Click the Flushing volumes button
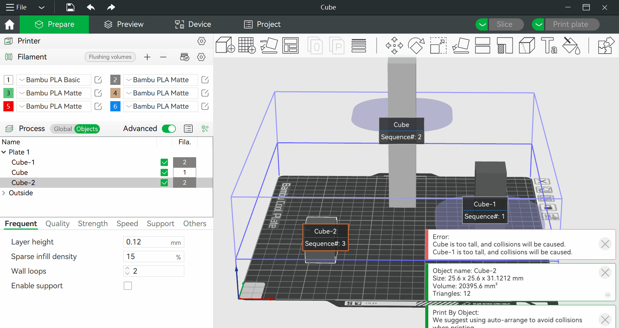 pos(110,57)
